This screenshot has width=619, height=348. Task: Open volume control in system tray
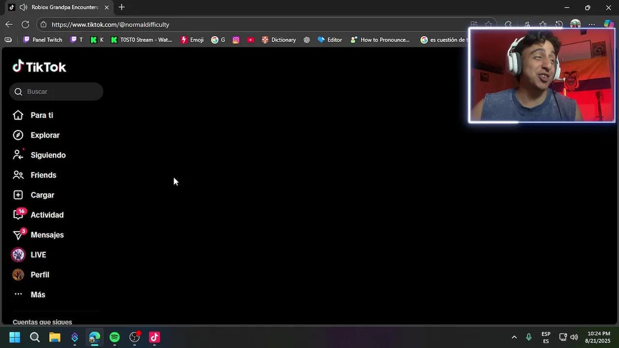[x=574, y=337]
